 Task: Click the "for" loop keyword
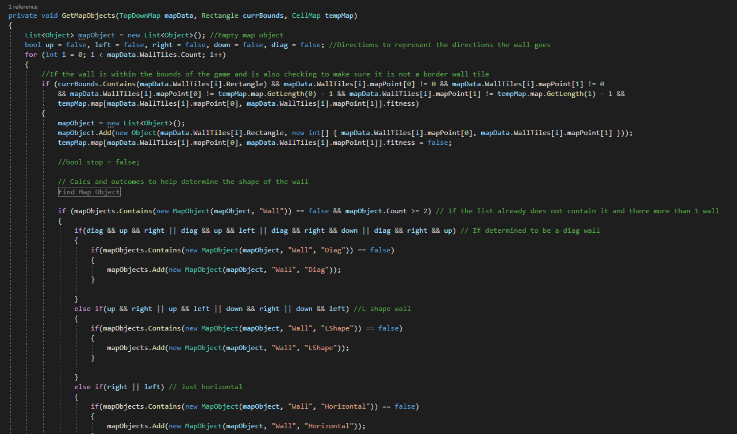31,55
